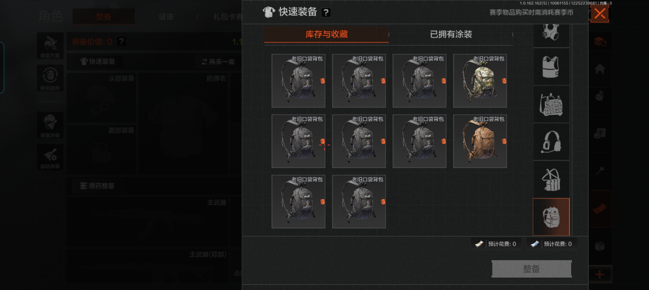The height and width of the screenshot is (290, 649).
Task: Click the 再来一套 button
Action: [218, 62]
